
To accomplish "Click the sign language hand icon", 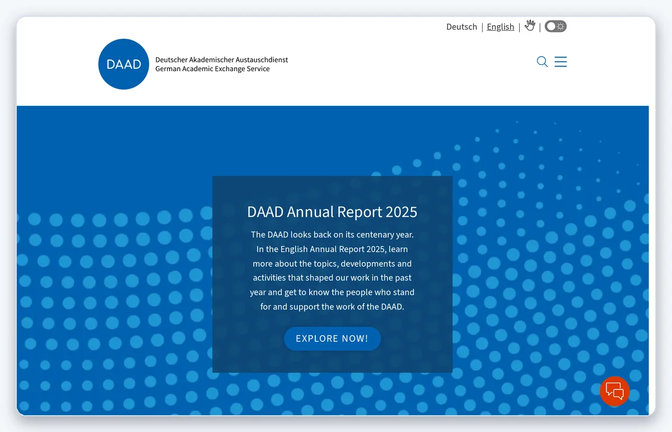I will [530, 26].
